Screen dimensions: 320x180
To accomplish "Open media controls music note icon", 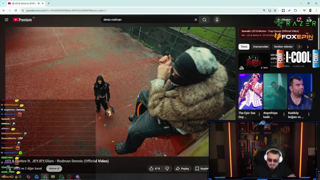I will (304, 10).
